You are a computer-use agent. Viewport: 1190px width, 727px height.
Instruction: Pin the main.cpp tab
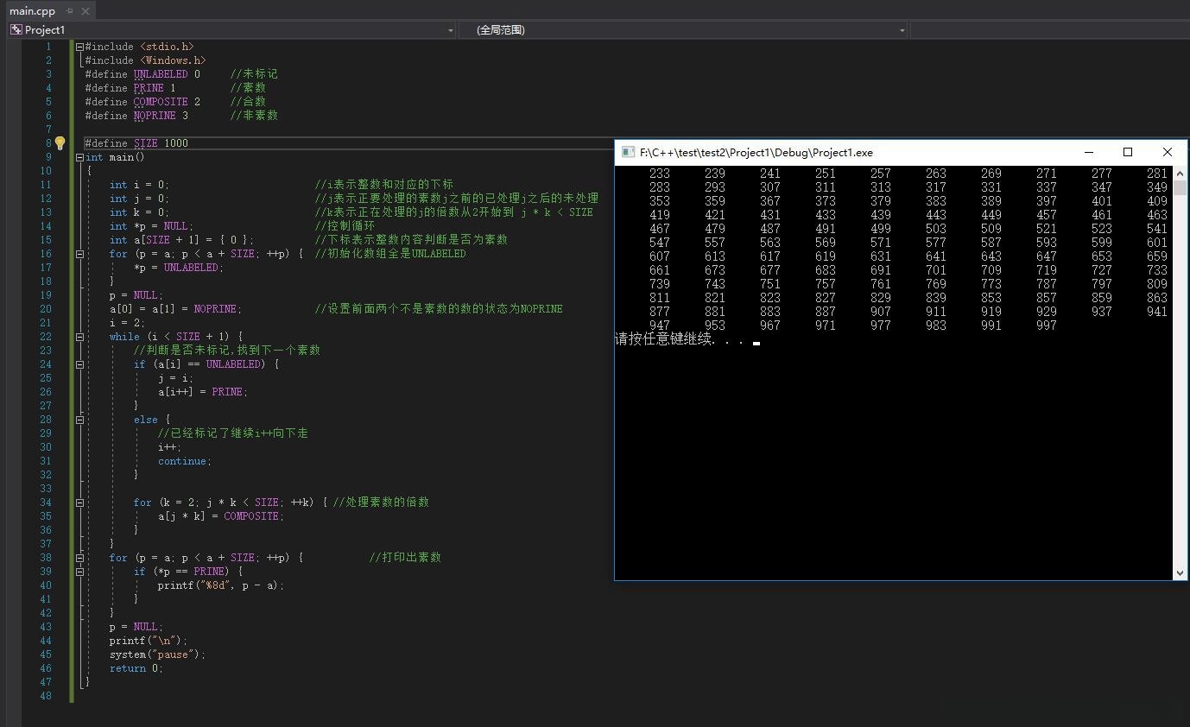click(70, 11)
